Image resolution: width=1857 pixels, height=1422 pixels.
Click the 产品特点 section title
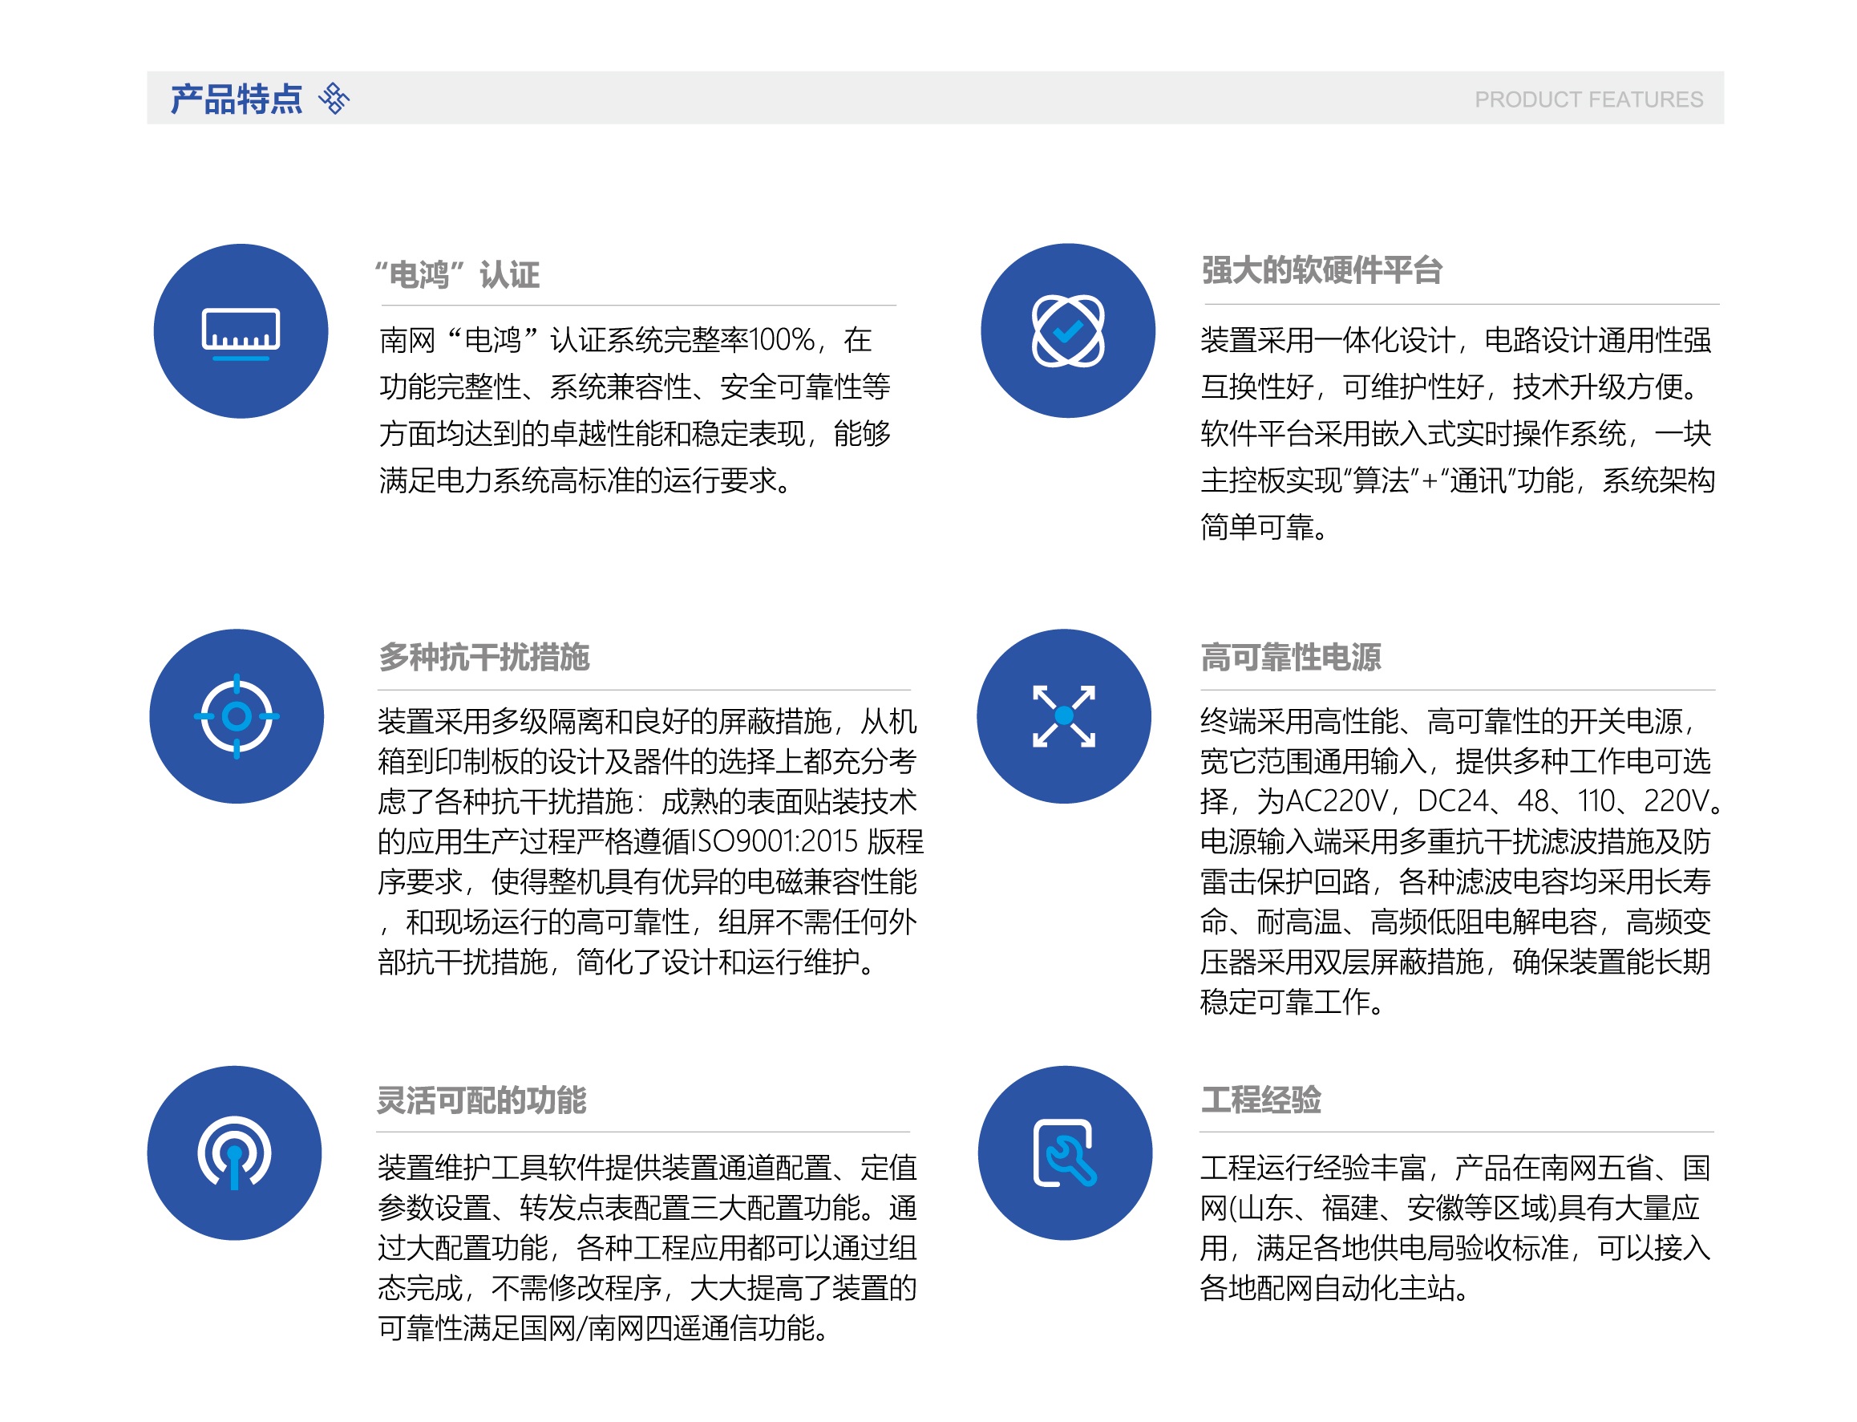coord(236,99)
